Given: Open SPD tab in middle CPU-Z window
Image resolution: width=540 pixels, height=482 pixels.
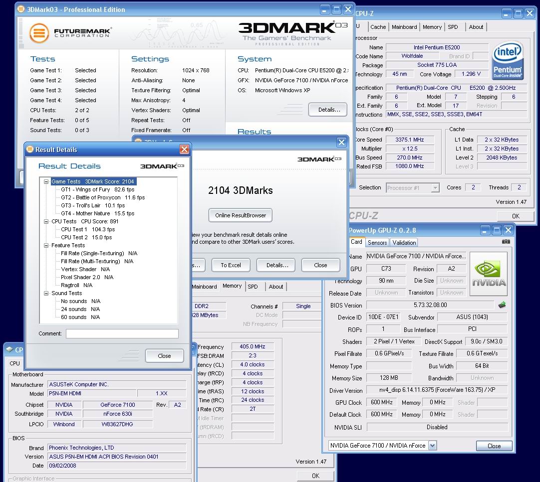Looking at the screenshot, I should (253, 287).
